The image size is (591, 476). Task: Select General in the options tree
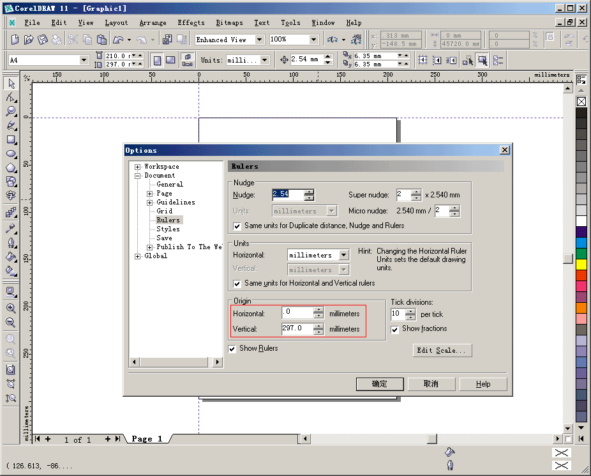tap(170, 185)
